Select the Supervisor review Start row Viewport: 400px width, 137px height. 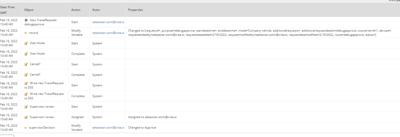pyautogui.click(x=200, y=106)
